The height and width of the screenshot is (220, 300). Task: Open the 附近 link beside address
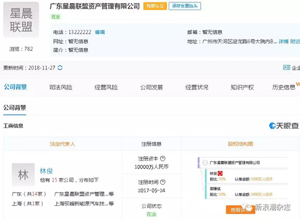click(x=295, y=41)
